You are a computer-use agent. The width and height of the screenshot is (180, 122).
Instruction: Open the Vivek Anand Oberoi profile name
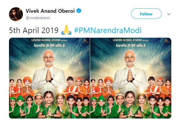pos(50,11)
